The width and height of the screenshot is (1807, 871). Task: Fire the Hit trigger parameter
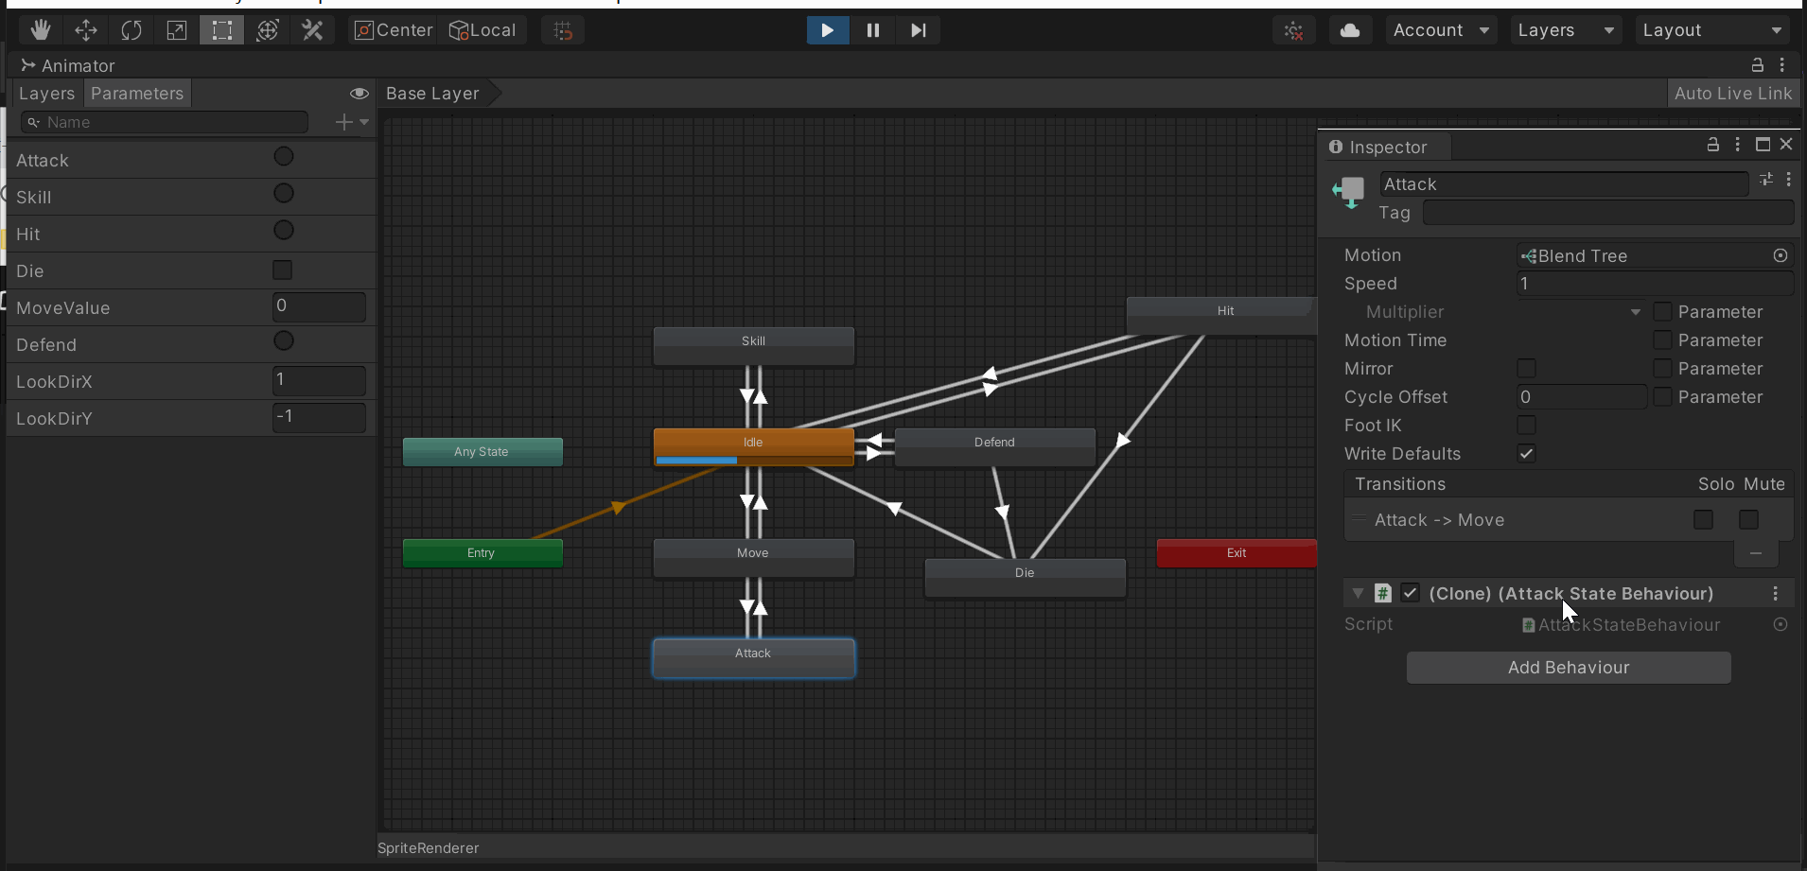284,231
